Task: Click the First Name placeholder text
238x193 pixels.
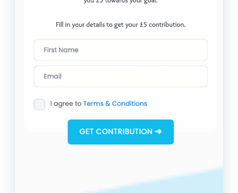Action: [61, 50]
